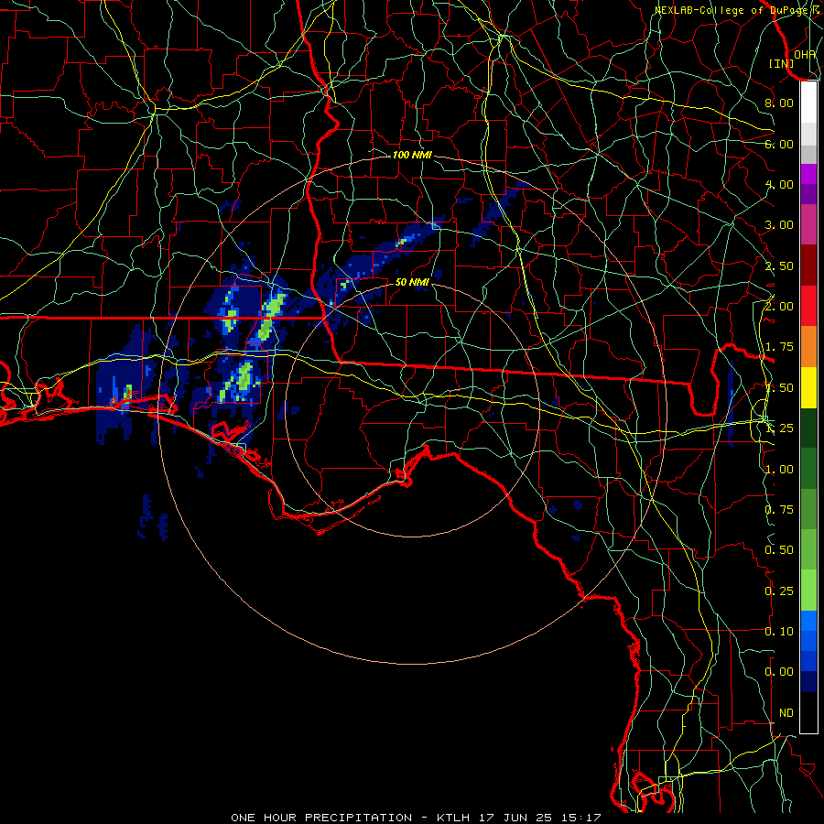Click the 0.50 legend value
The width and height of the screenshot is (824, 824).
[x=779, y=550]
